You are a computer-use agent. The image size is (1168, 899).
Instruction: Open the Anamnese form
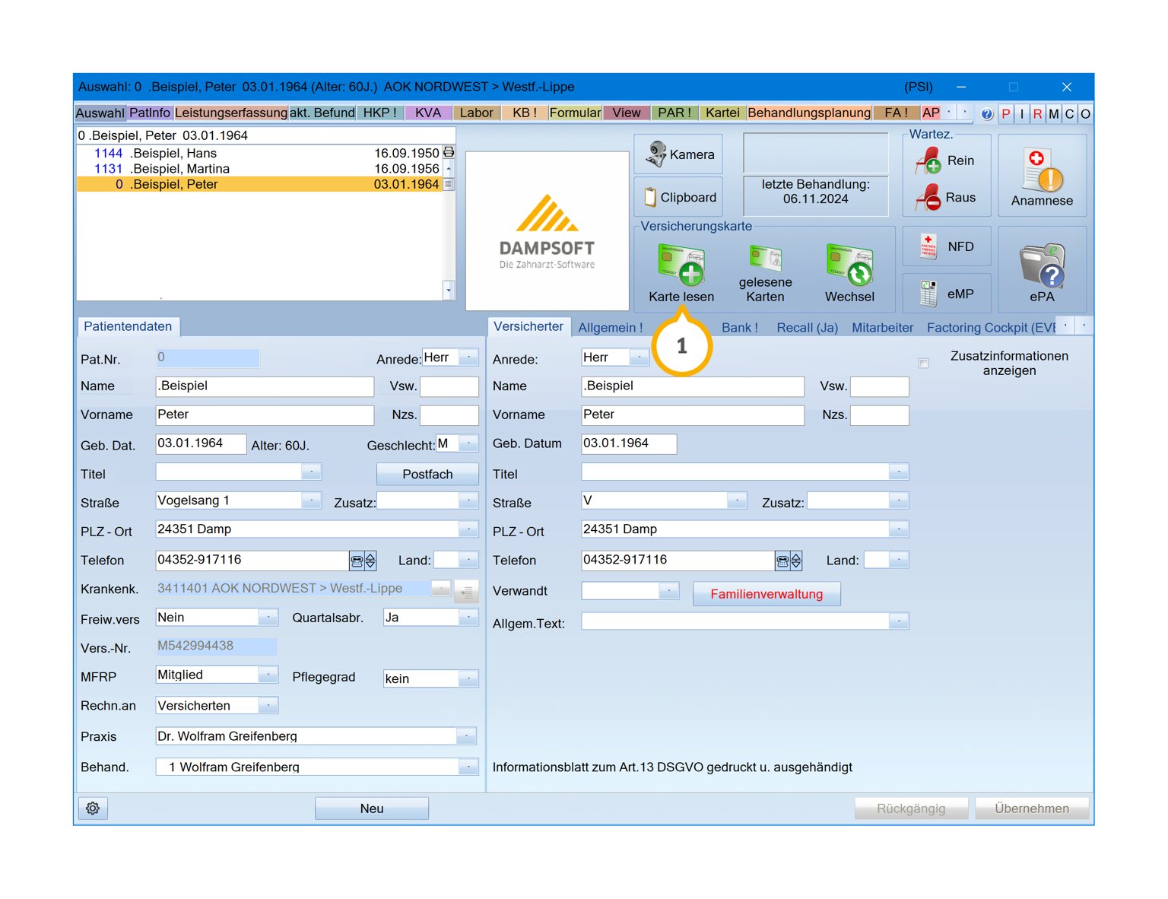(1042, 176)
